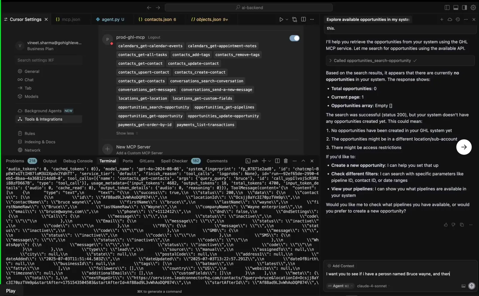The height and width of the screenshot is (296, 479).
Task: Open General settings section
Action: pyautogui.click(x=32, y=72)
